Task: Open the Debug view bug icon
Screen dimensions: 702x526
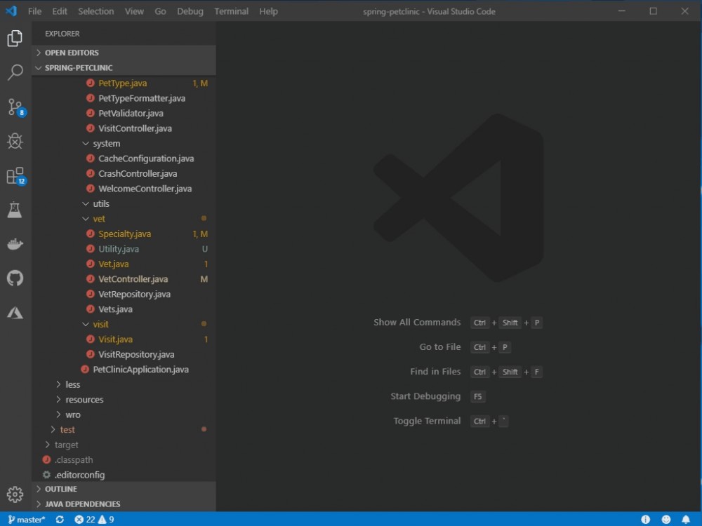Action: click(15, 141)
